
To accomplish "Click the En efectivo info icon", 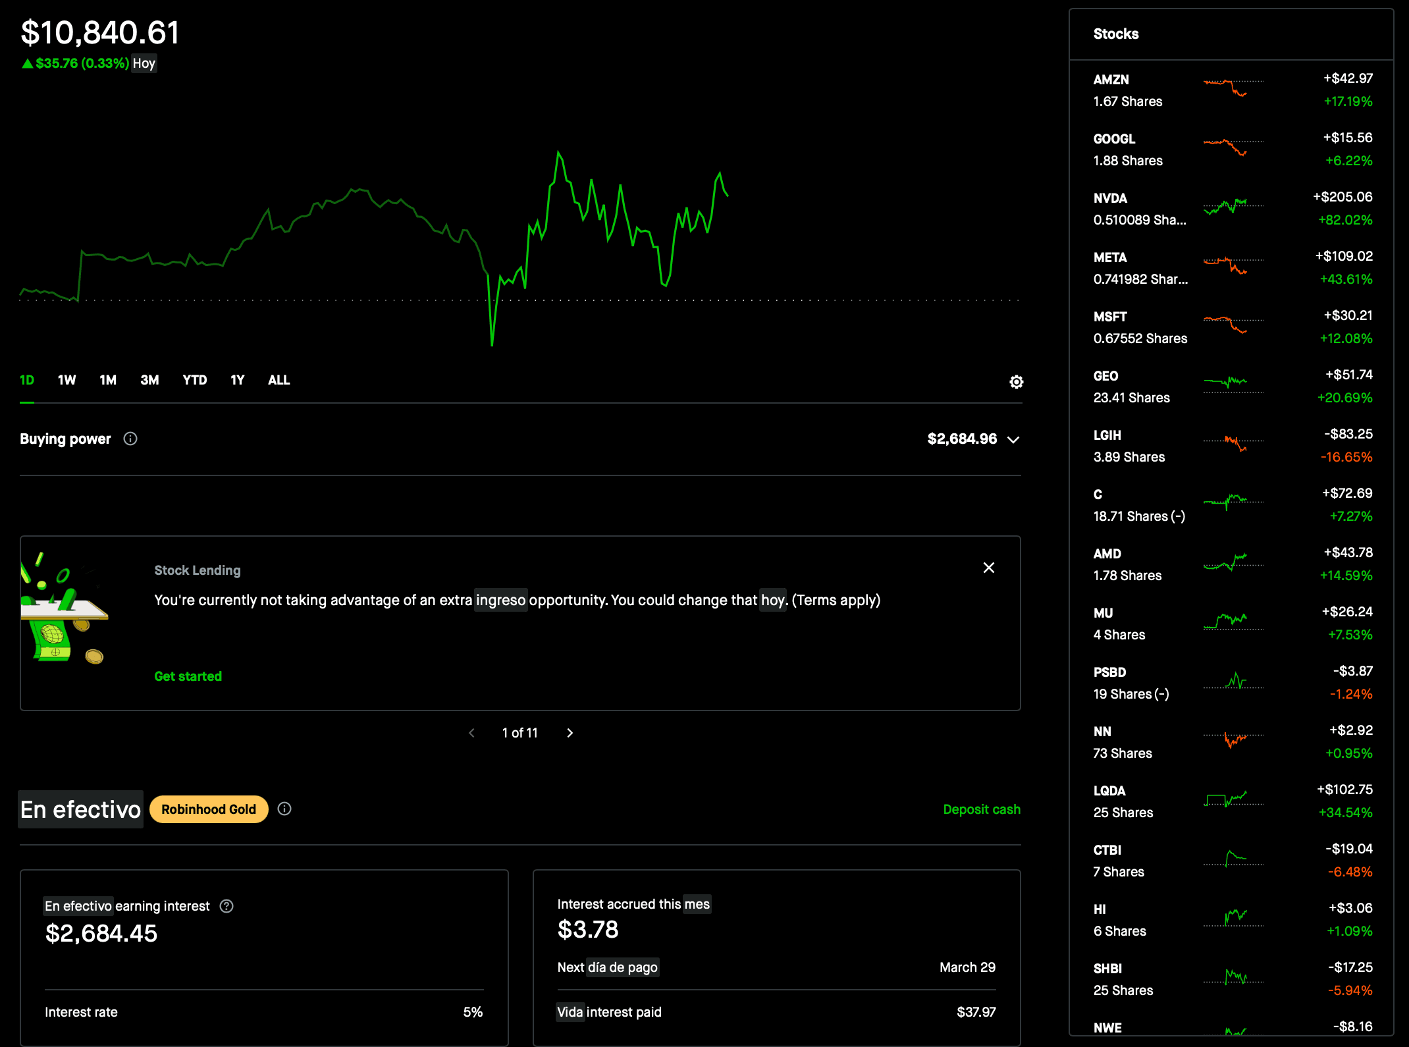I will pos(284,809).
